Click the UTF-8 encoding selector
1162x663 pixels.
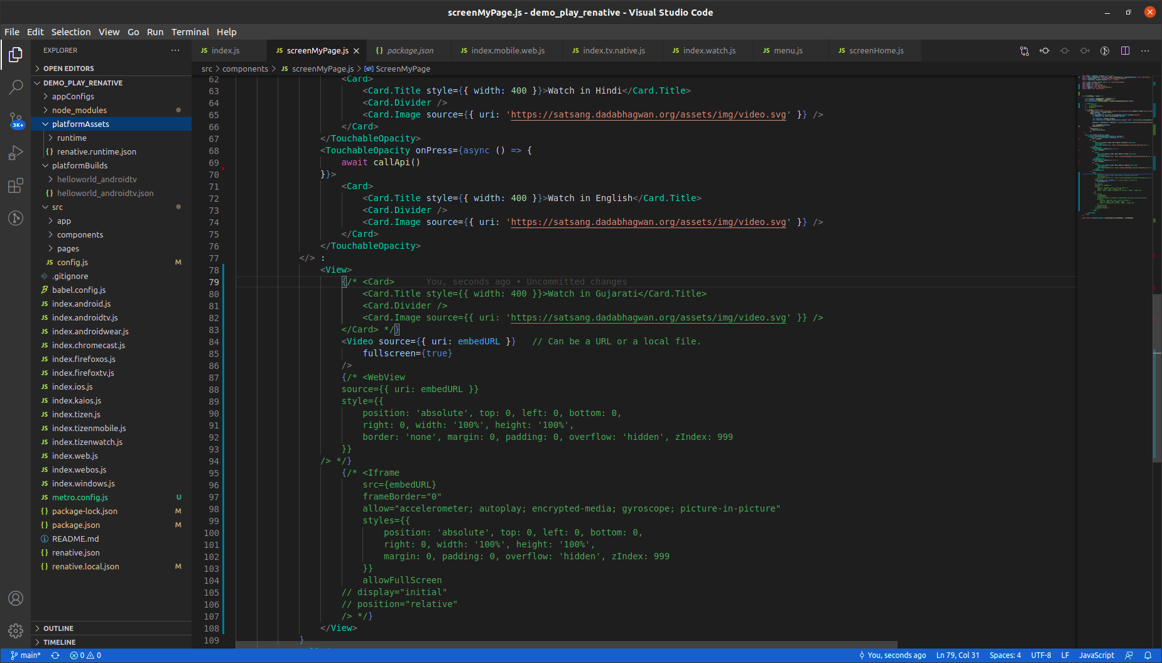(x=1041, y=655)
